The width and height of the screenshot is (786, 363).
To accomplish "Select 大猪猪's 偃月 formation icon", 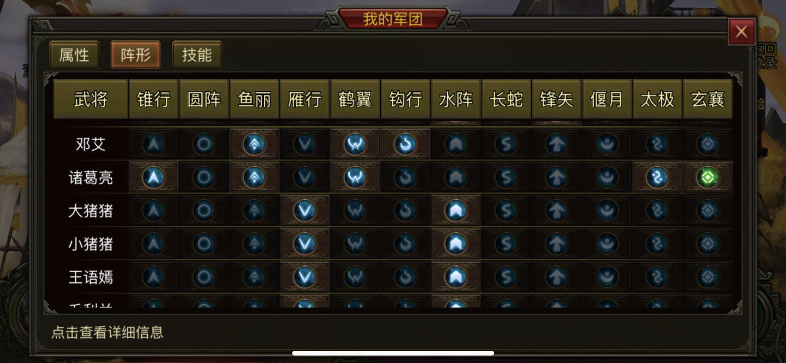I will 607,211.
